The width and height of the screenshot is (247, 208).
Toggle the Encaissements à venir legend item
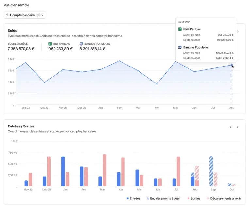coord(164,199)
